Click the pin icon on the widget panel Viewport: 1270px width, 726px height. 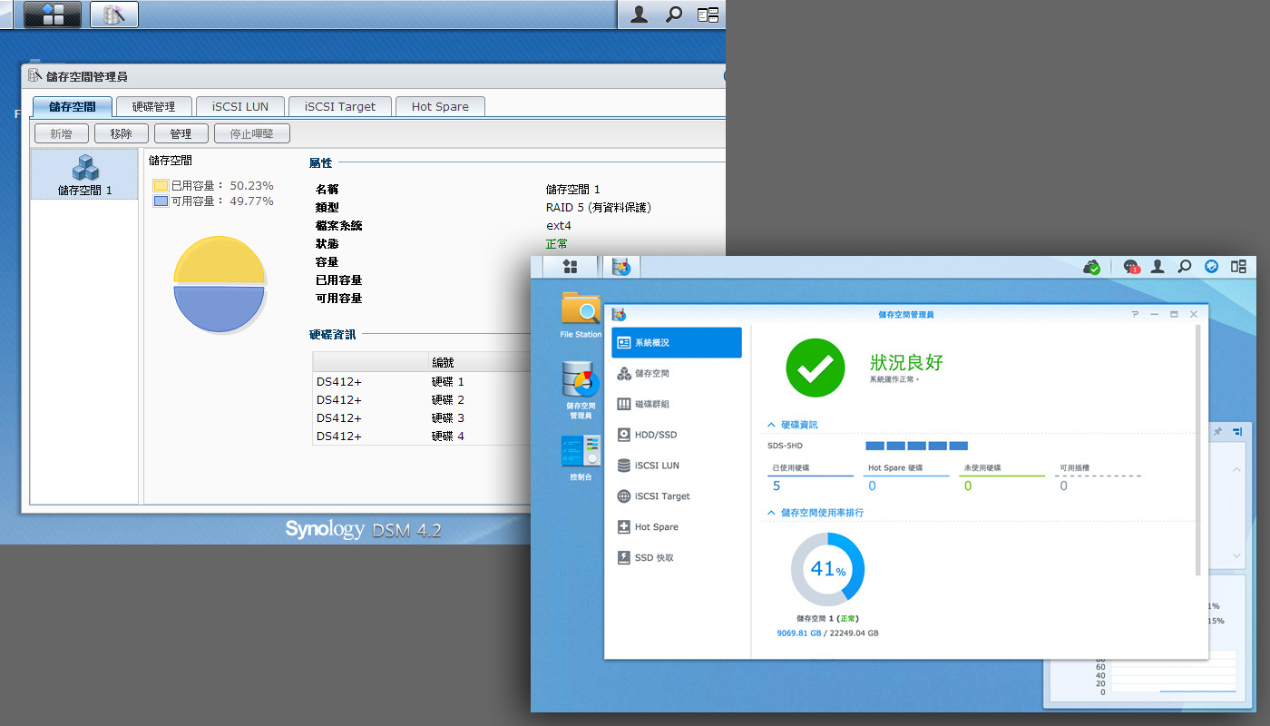click(x=1217, y=432)
